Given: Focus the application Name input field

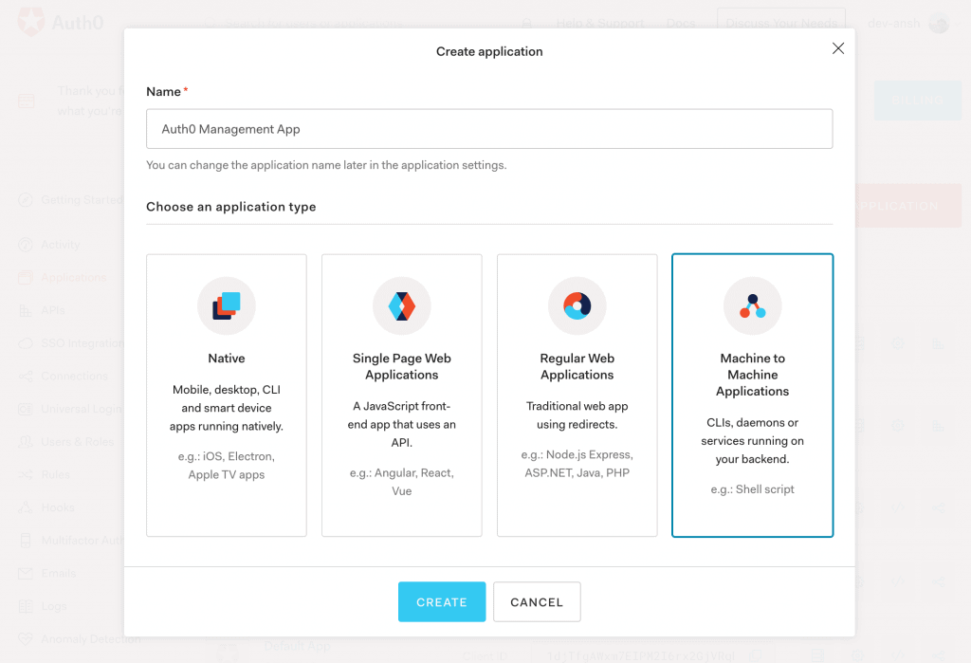Looking at the screenshot, I should pos(489,129).
